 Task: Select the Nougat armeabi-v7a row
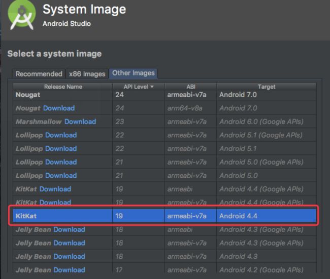[164, 95]
